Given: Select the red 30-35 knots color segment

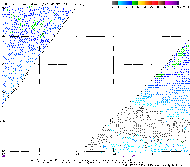Looking at the screenshot, I should pyautogui.click(x=155, y=3).
